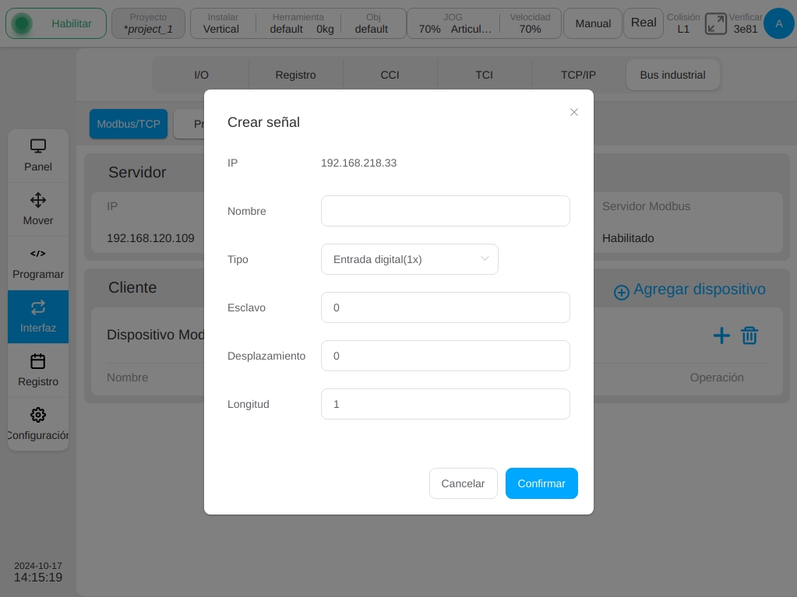Open the Instalar Vertical setting
Viewport: 797px width, 597px height.
point(221,23)
